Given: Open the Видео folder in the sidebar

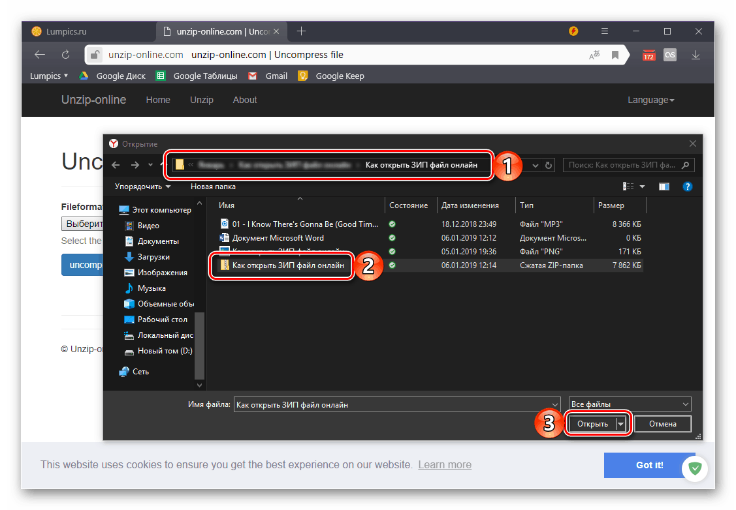Looking at the screenshot, I should click(142, 226).
